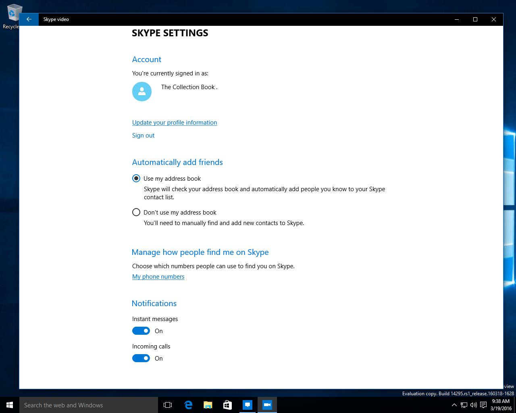Open the Action Center notifications icon
The width and height of the screenshot is (516, 413).
click(483, 405)
